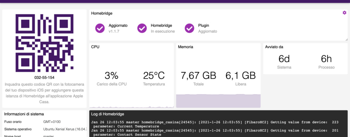This screenshot has width=350, height=137.
Task: Click the Libera memory label
Action: pos(241,84)
